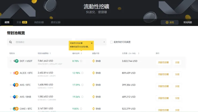Viewport: 198px width, 112px height.
Task: Favorite the ALICE / BTC pool star
Action: click(x=11, y=73)
